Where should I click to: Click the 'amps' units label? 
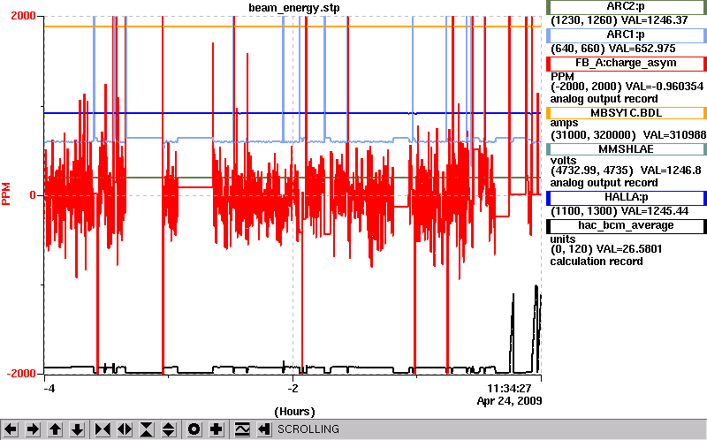pyautogui.click(x=564, y=123)
